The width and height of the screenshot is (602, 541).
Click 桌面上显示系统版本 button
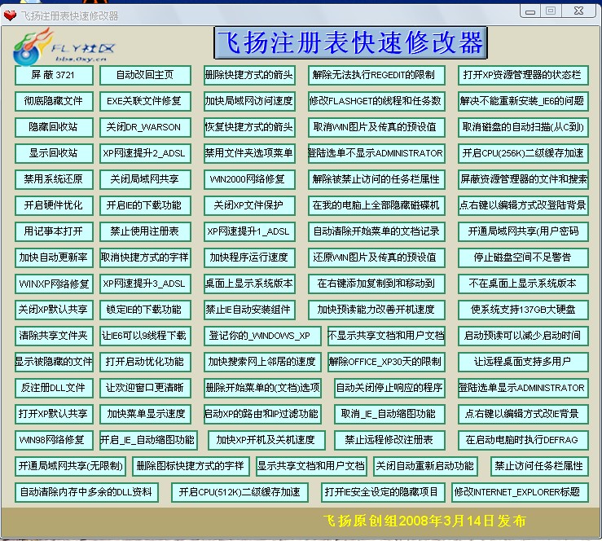coord(249,284)
